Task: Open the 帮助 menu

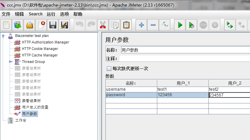Action: [78, 14]
